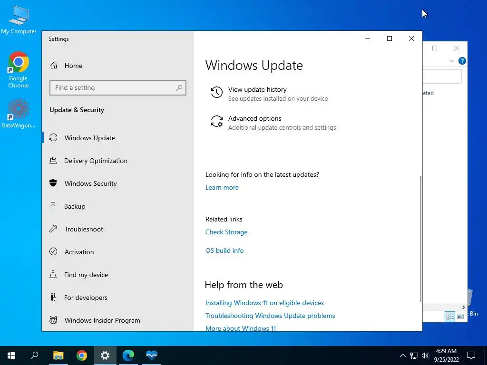Viewport: 487px width, 365px height.
Task: Select the DataWagon desktop shortcut
Action: tap(19, 114)
